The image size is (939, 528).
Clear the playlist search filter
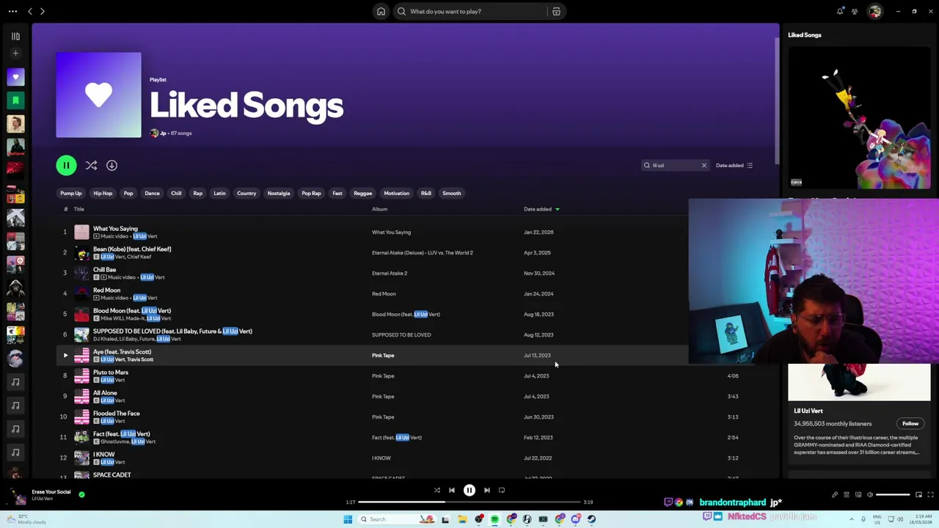pyautogui.click(x=704, y=165)
